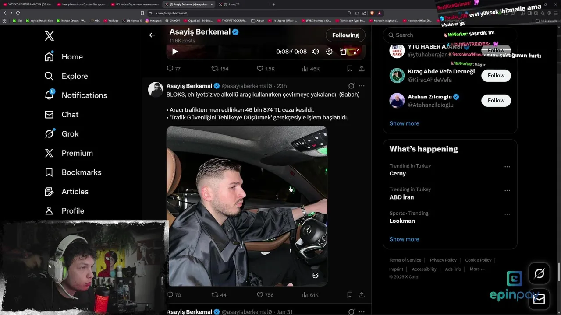Open Articles in the sidebar

[66, 192]
